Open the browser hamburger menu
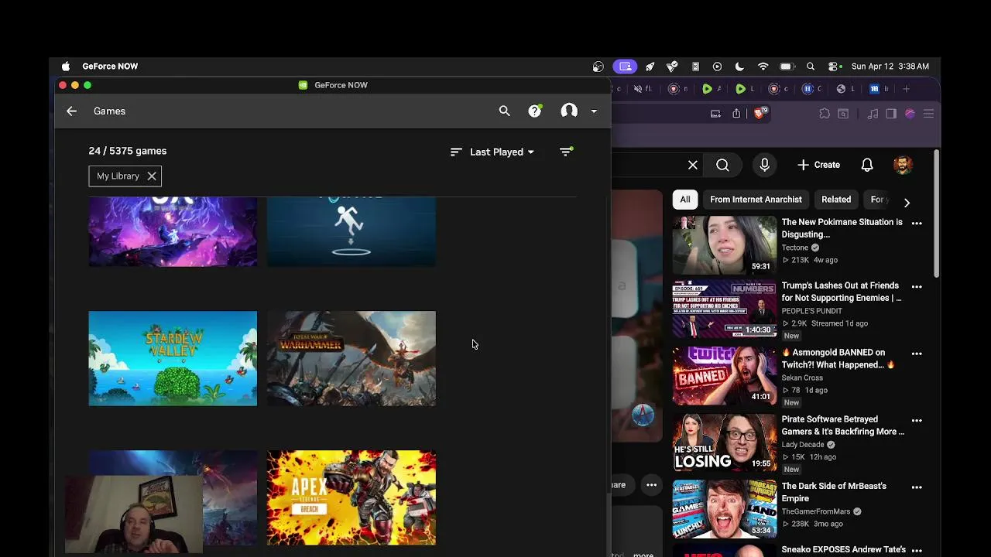The height and width of the screenshot is (557, 991). point(928,114)
